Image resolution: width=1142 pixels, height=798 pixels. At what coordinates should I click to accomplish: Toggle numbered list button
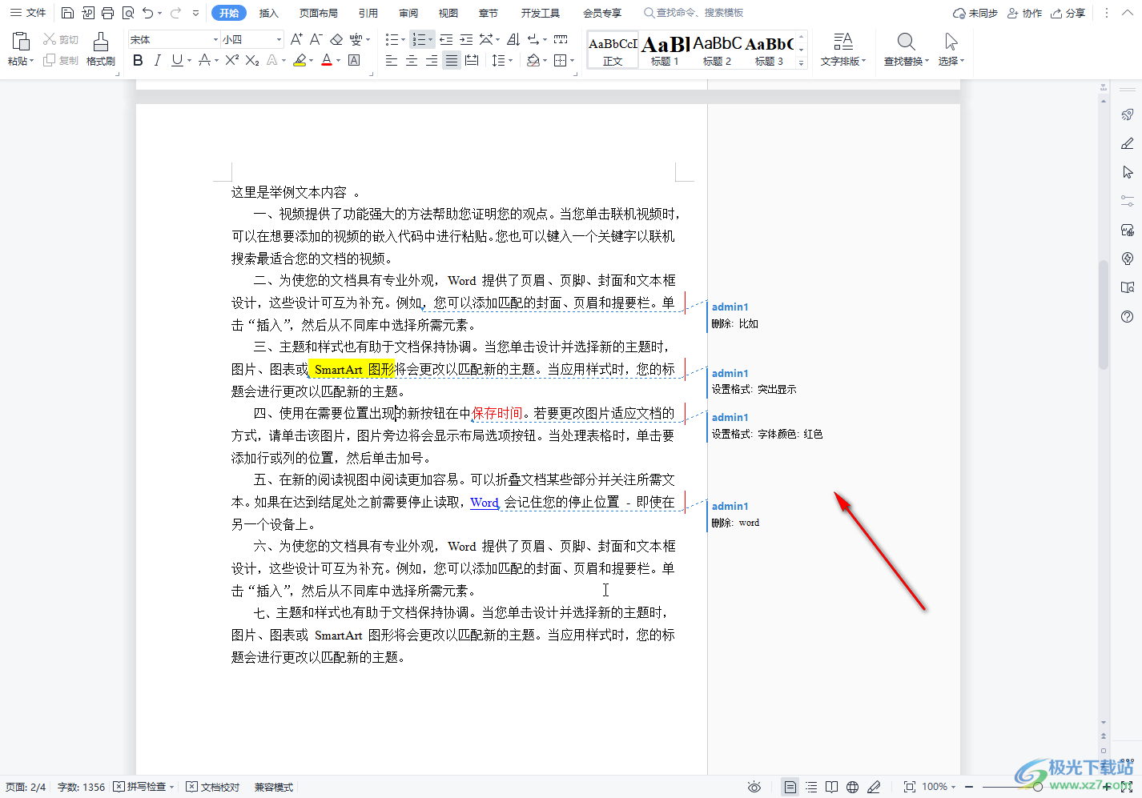click(418, 39)
